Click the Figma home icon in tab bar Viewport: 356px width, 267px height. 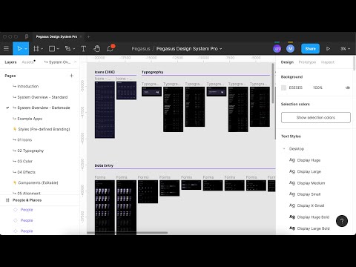[x=27, y=36]
